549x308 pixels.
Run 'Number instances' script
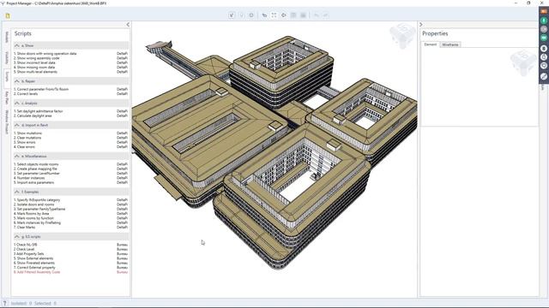(x=29, y=178)
